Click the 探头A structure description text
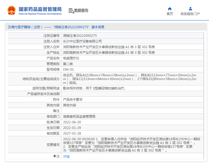The width and height of the screenshot is (209, 166). coord(130,79)
